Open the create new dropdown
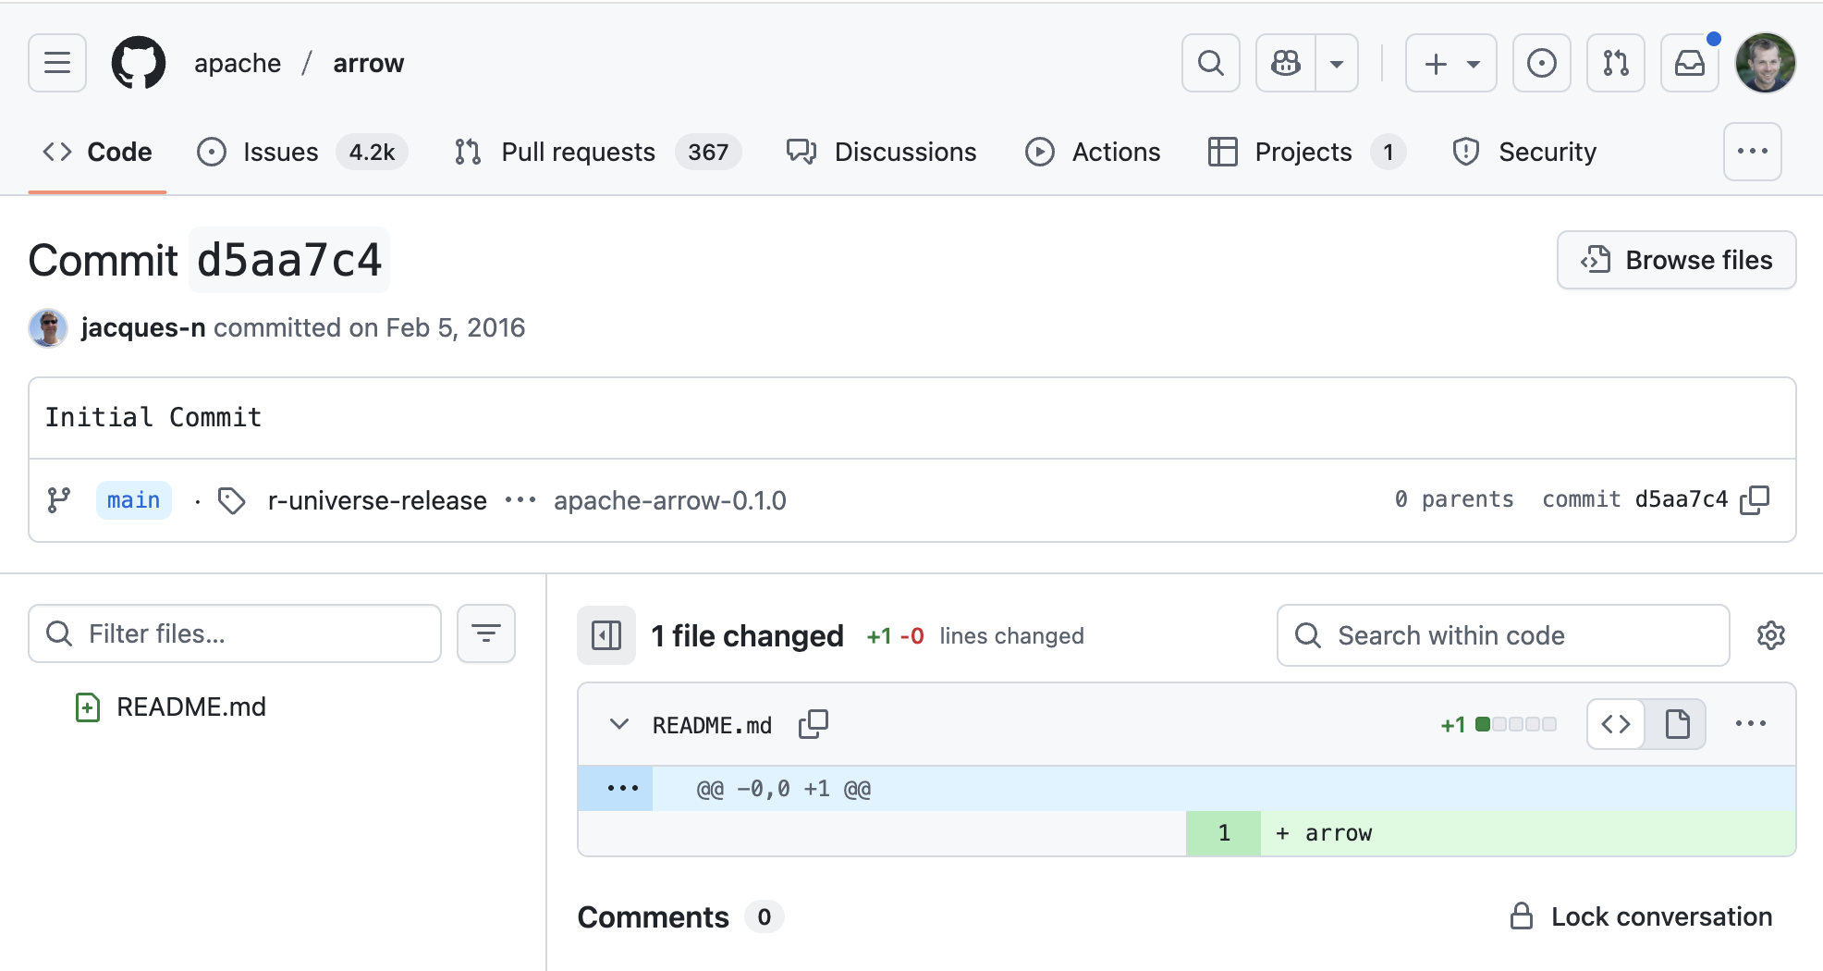Image resolution: width=1823 pixels, height=971 pixels. point(1450,63)
